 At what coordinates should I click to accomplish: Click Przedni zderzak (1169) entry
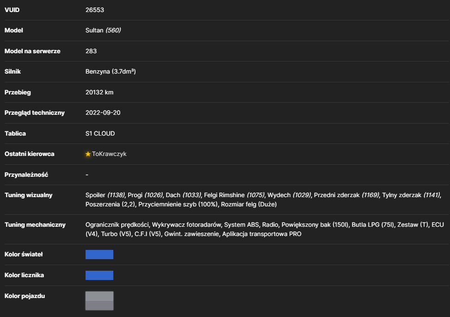[x=346, y=195]
